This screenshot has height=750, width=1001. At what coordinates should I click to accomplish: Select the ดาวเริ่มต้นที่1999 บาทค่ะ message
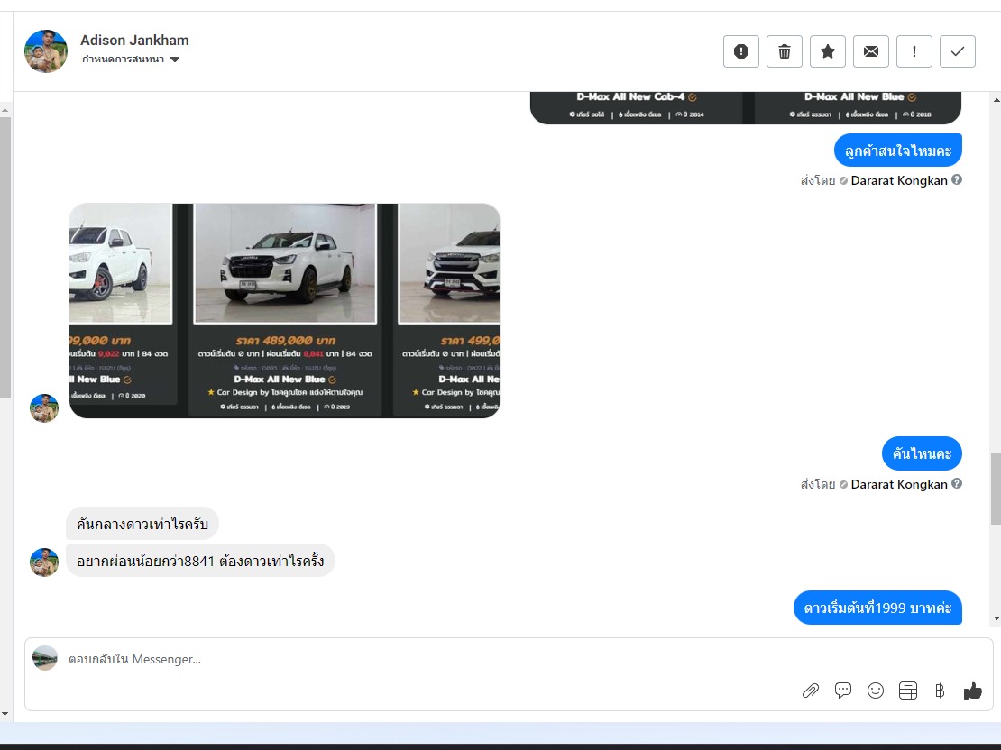[x=877, y=608]
